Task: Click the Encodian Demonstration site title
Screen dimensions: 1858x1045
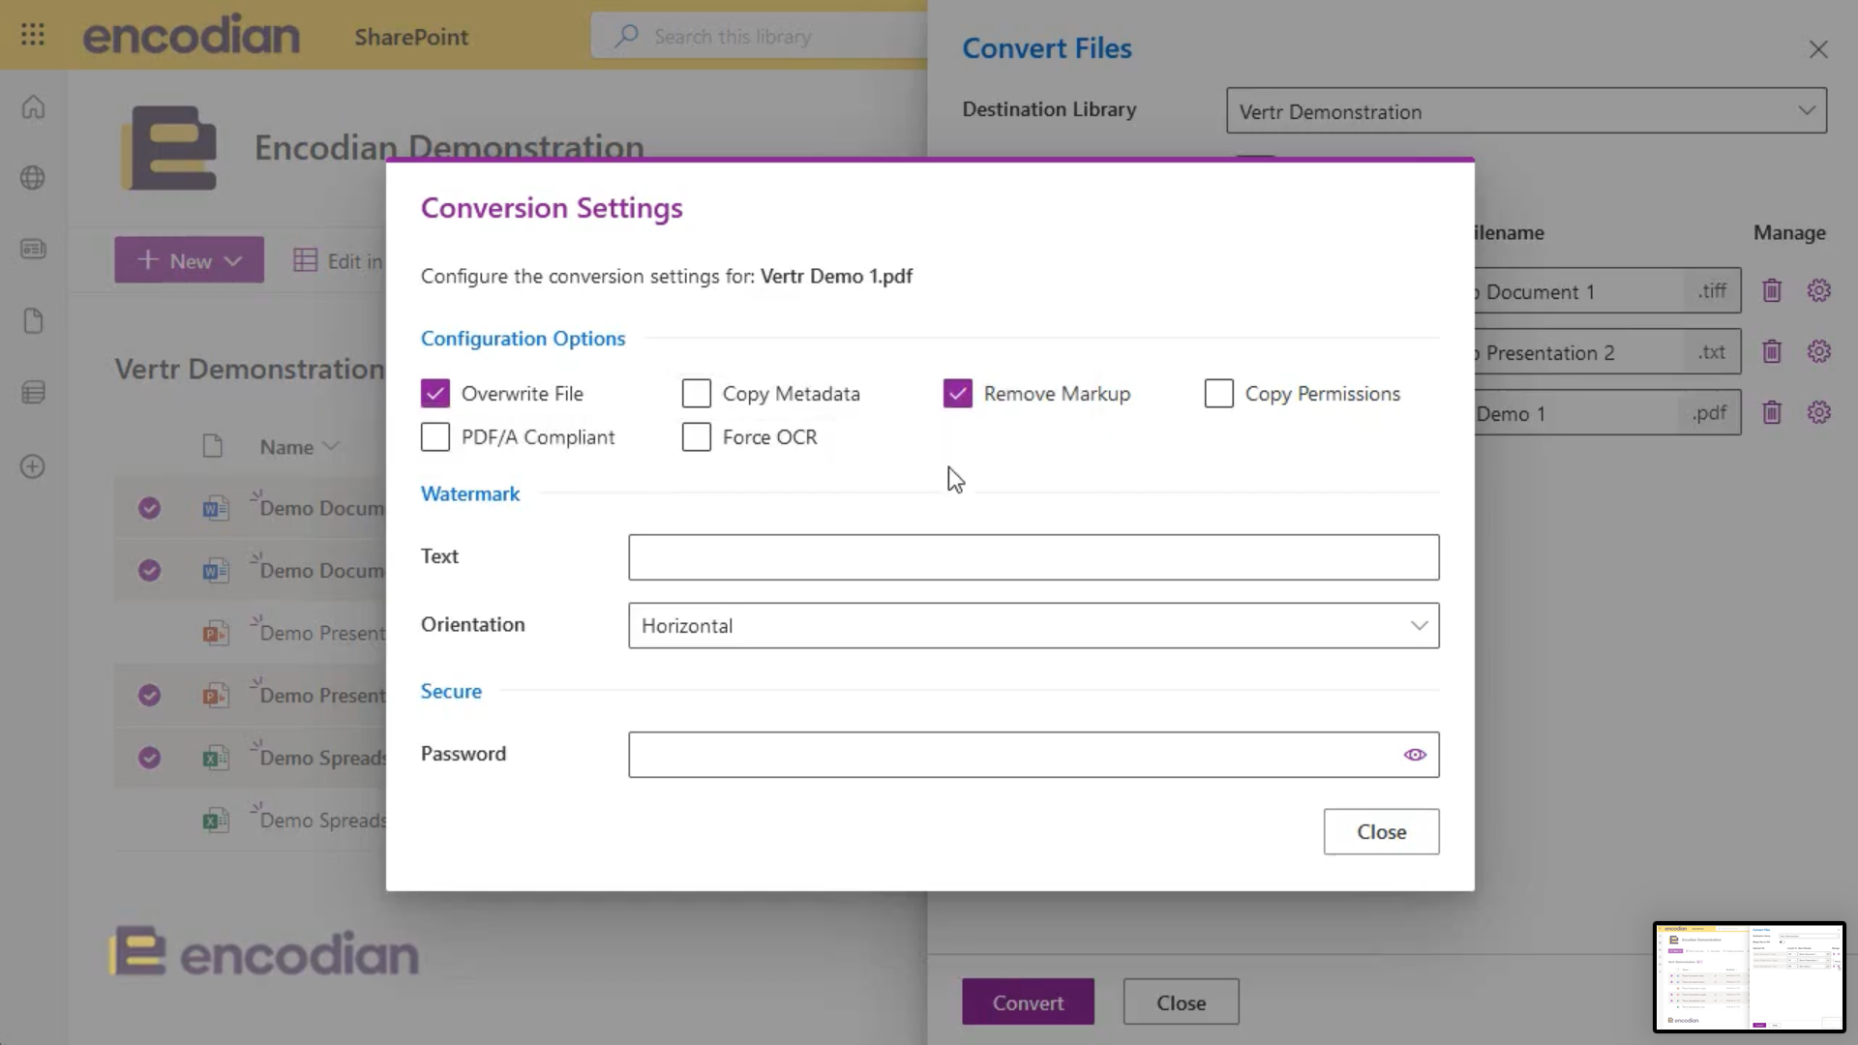Action: click(449, 147)
